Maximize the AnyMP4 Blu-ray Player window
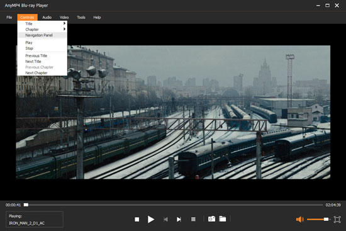Screen dimensions: 346x231 coord(328,6)
